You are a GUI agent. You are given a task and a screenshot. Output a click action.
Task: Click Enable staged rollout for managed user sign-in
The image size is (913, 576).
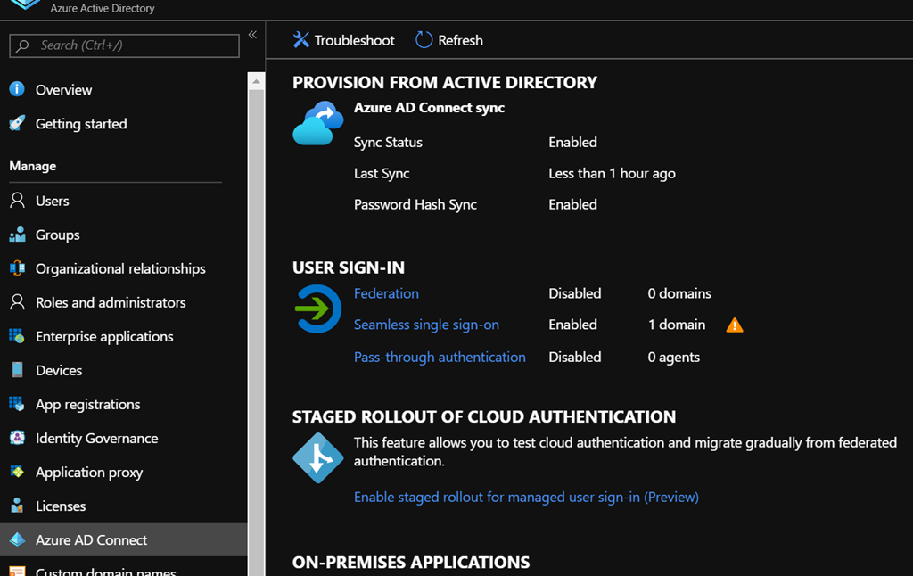click(x=526, y=497)
